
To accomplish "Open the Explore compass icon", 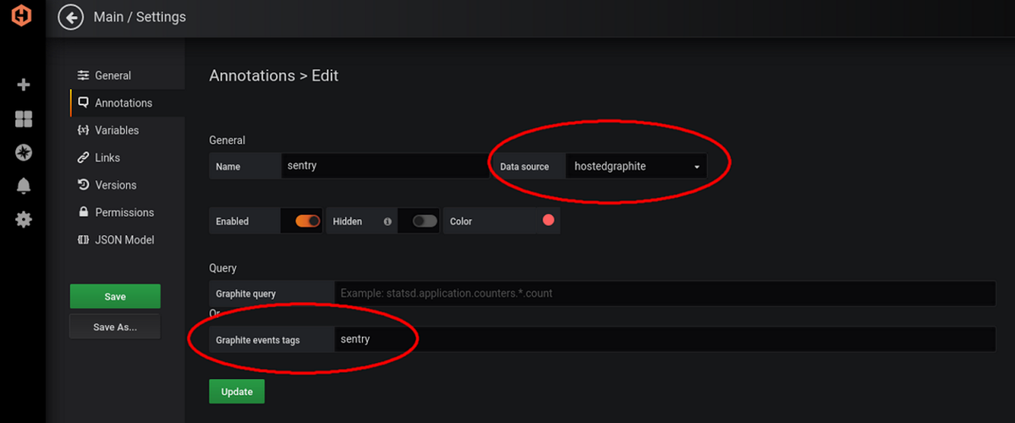I will click(24, 152).
